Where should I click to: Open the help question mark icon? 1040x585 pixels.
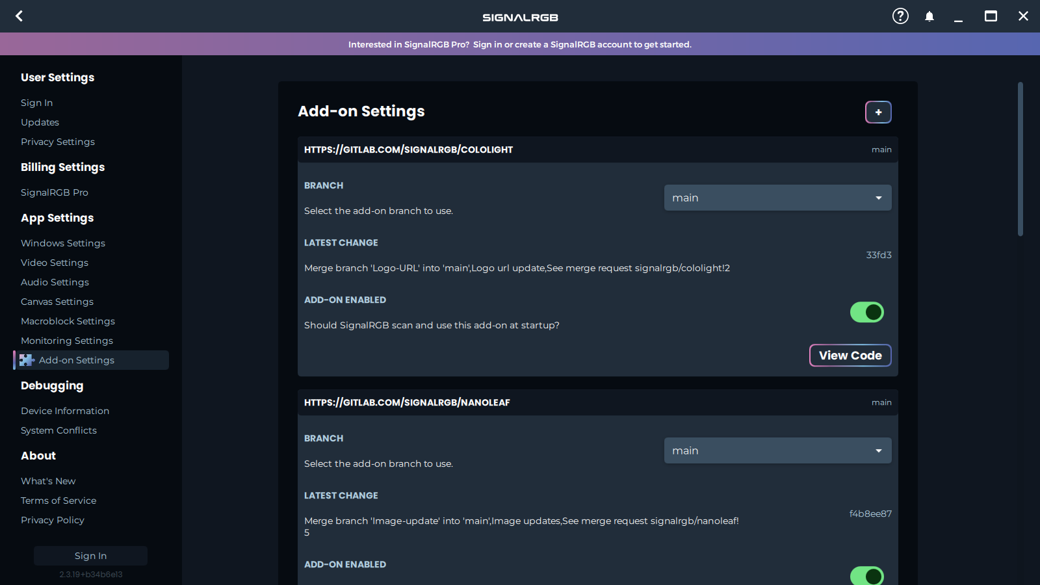[x=900, y=16]
